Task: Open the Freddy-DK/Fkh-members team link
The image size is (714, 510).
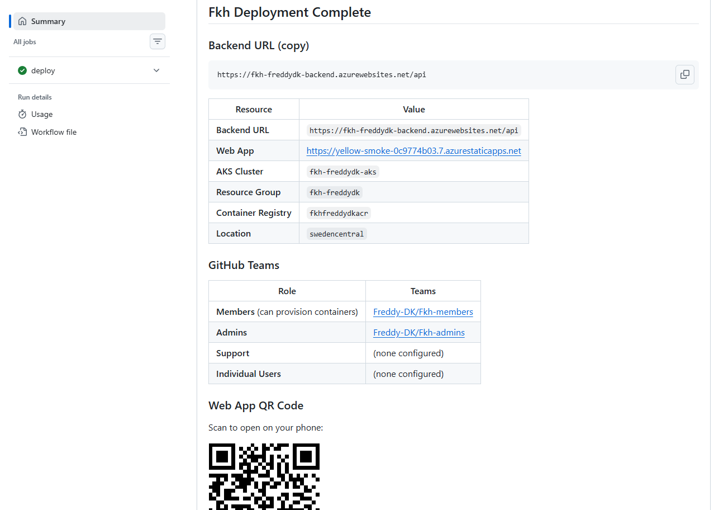Action: pyautogui.click(x=423, y=312)
